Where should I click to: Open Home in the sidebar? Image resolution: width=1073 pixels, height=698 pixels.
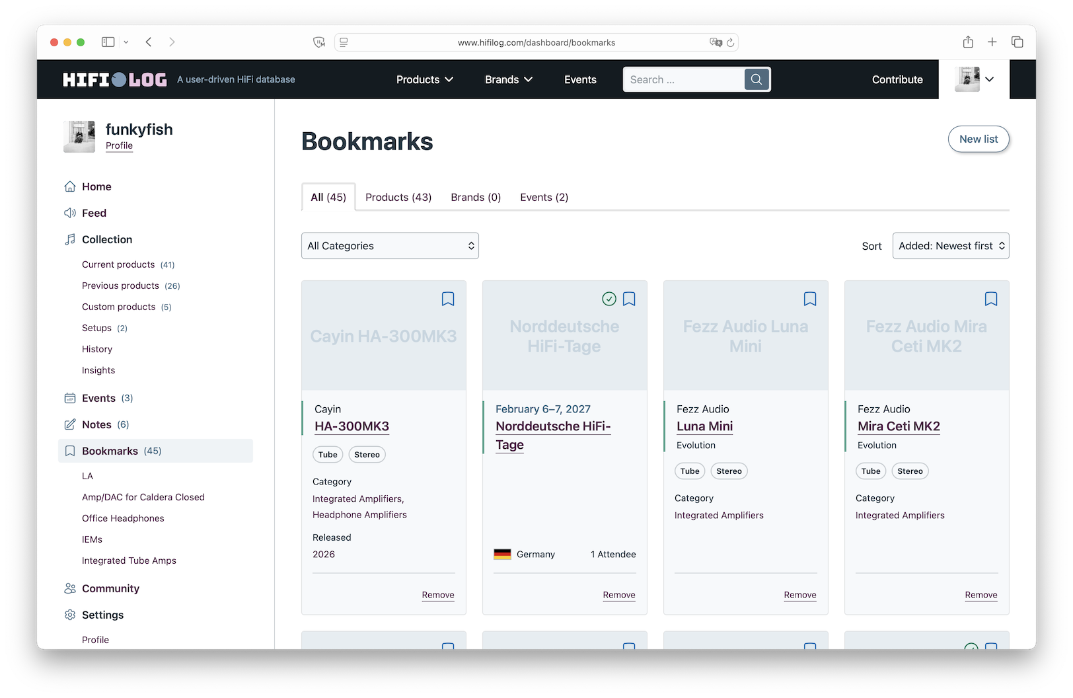(96, 187)
